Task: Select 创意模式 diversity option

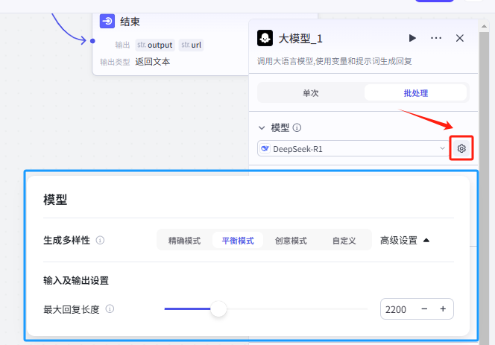Action: point(291,241)
